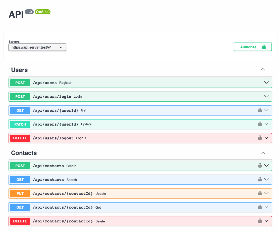
Task: Click the Users section heading
Action: pyautogui.click(x=19, y=70)
